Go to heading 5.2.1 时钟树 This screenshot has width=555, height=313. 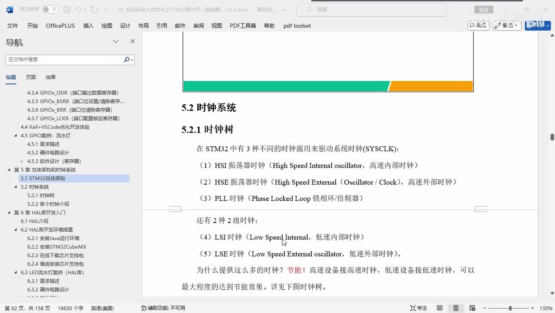click(41, 196)
